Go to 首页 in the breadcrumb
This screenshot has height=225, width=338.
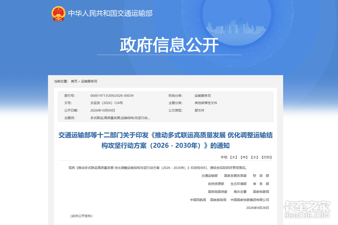tap(74, 81)
